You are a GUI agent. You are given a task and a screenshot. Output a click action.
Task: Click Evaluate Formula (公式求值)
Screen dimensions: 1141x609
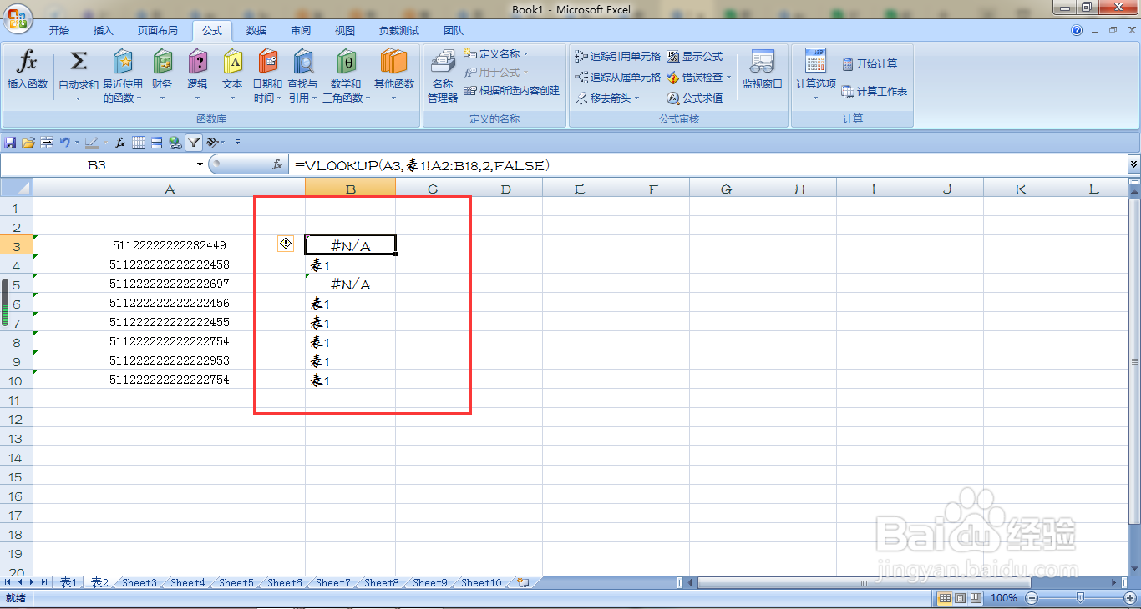[x=694, y=98]
